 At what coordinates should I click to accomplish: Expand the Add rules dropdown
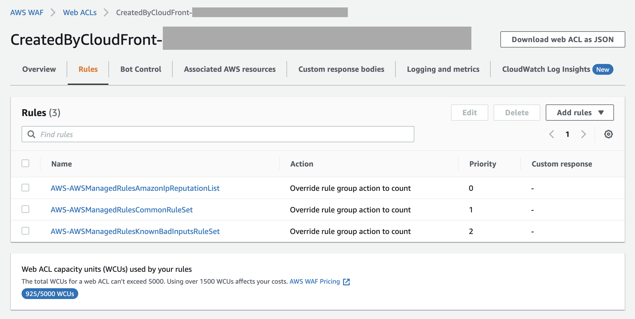point(580,113)
